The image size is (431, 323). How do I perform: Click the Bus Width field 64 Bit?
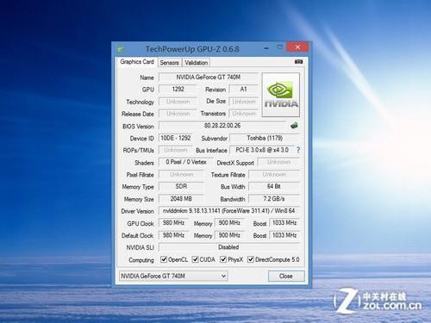point(274,186)
